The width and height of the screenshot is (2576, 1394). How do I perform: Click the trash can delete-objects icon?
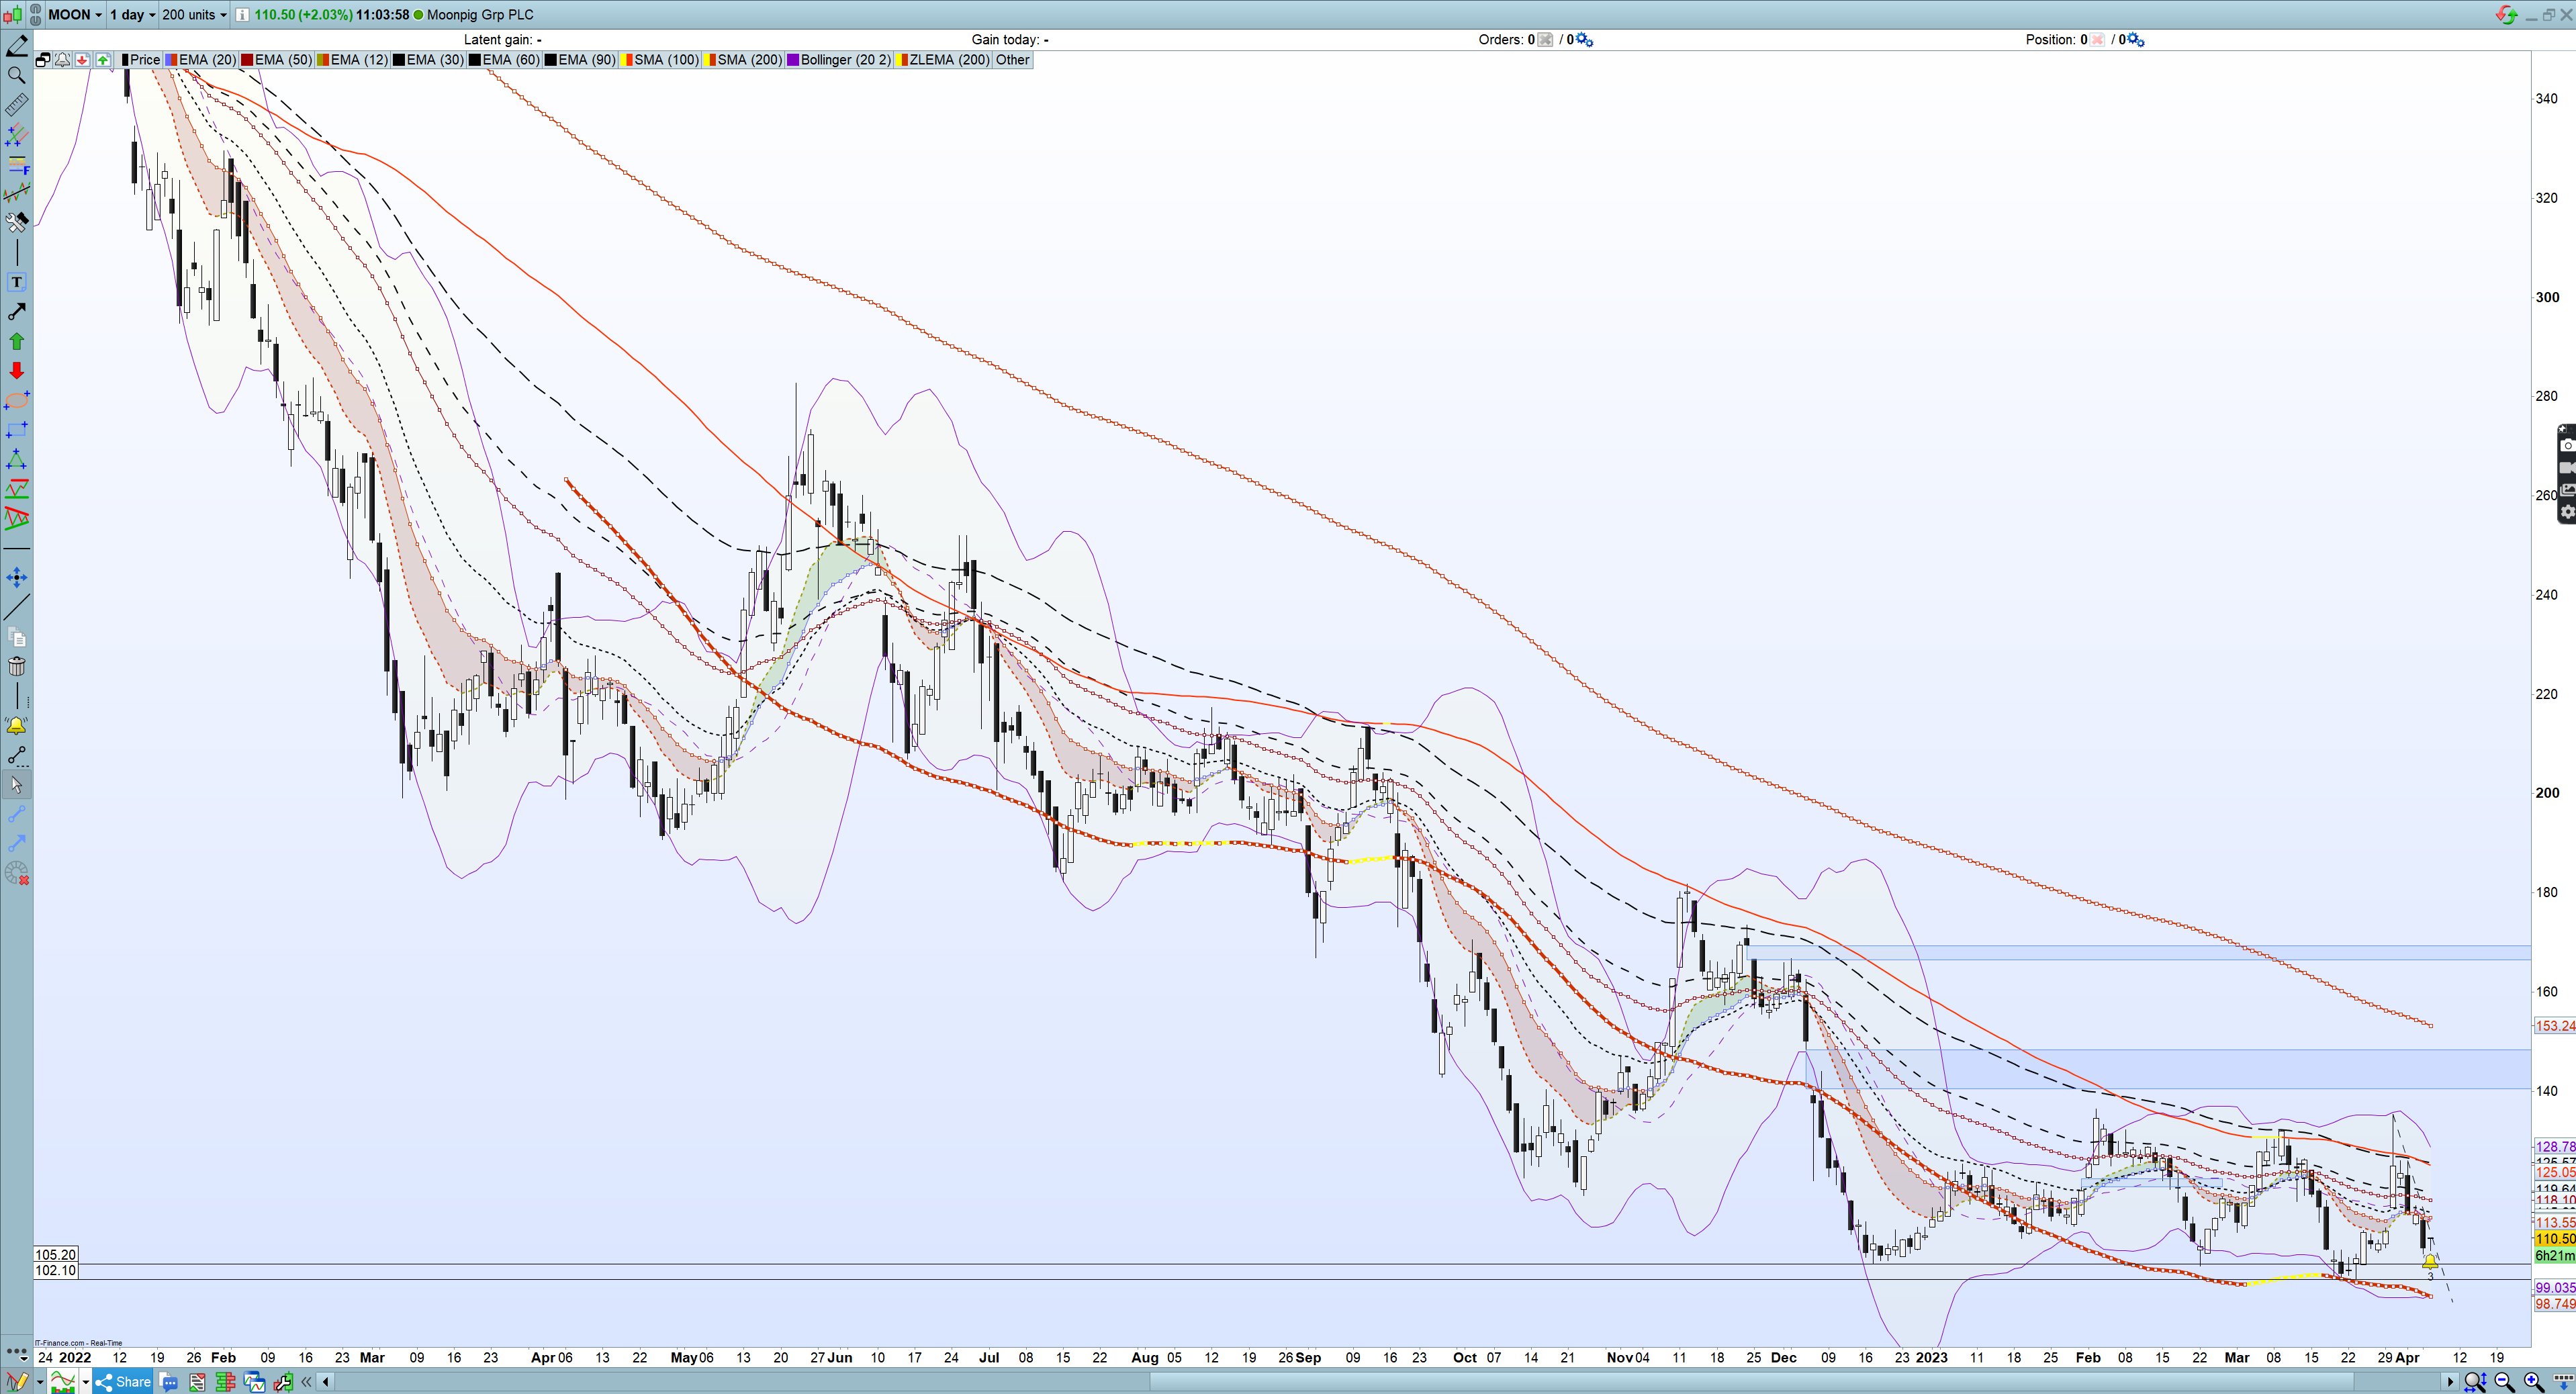16,666
